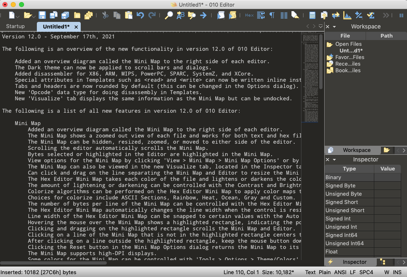Click the Type column header
The width and height of the screenshot is (407, 277).
click(x=349, y=169)
